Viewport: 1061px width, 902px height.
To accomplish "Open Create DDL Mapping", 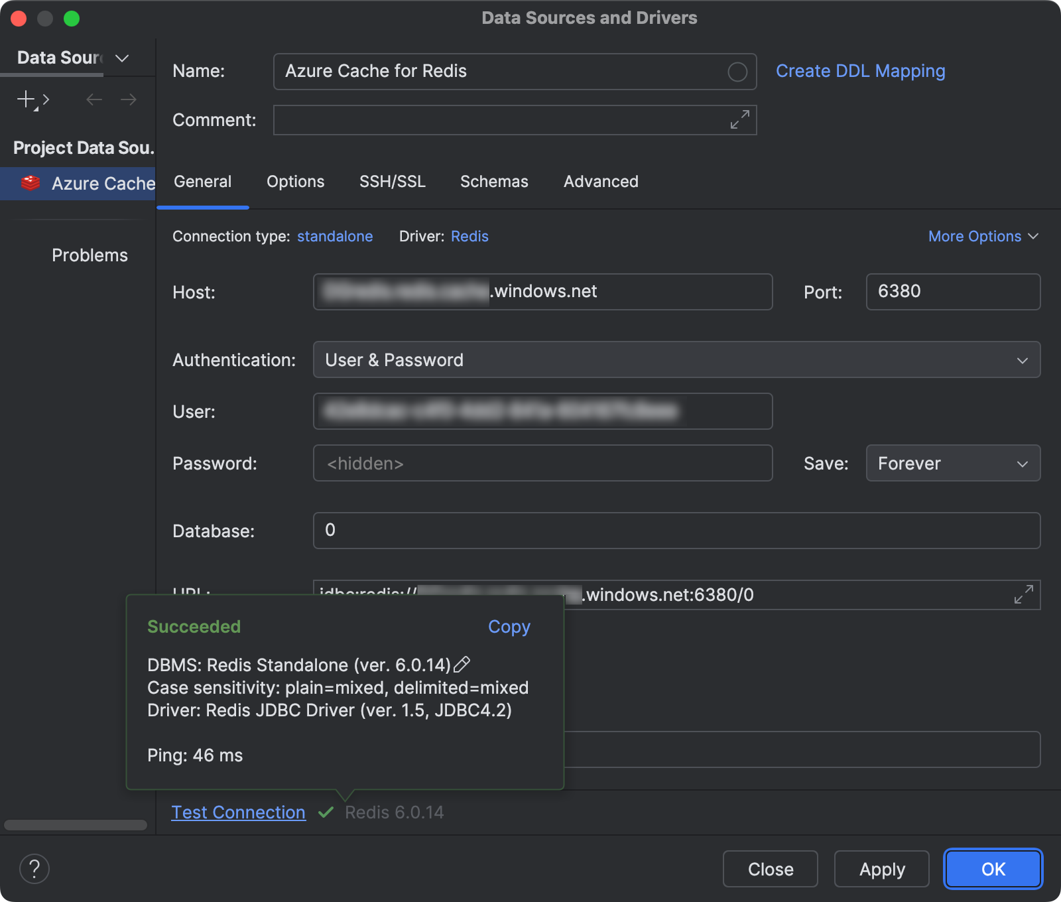I will (x=860, y=71).
